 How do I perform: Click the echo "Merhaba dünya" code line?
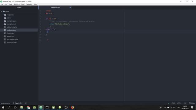(60, 24)
